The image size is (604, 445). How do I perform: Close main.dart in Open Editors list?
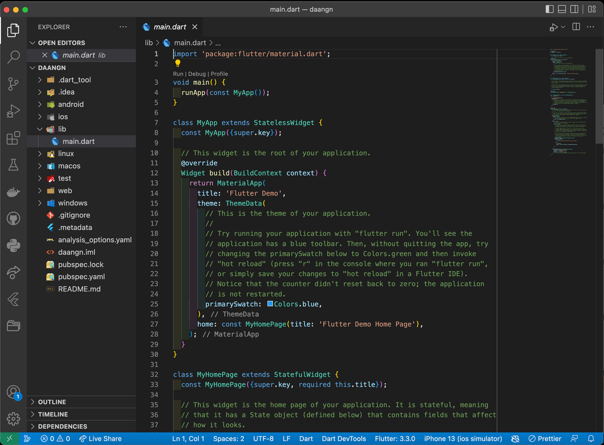tap(45, 55)
